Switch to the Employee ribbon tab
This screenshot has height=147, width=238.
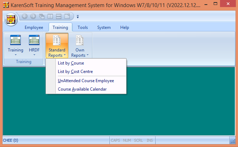coord(34,27)
